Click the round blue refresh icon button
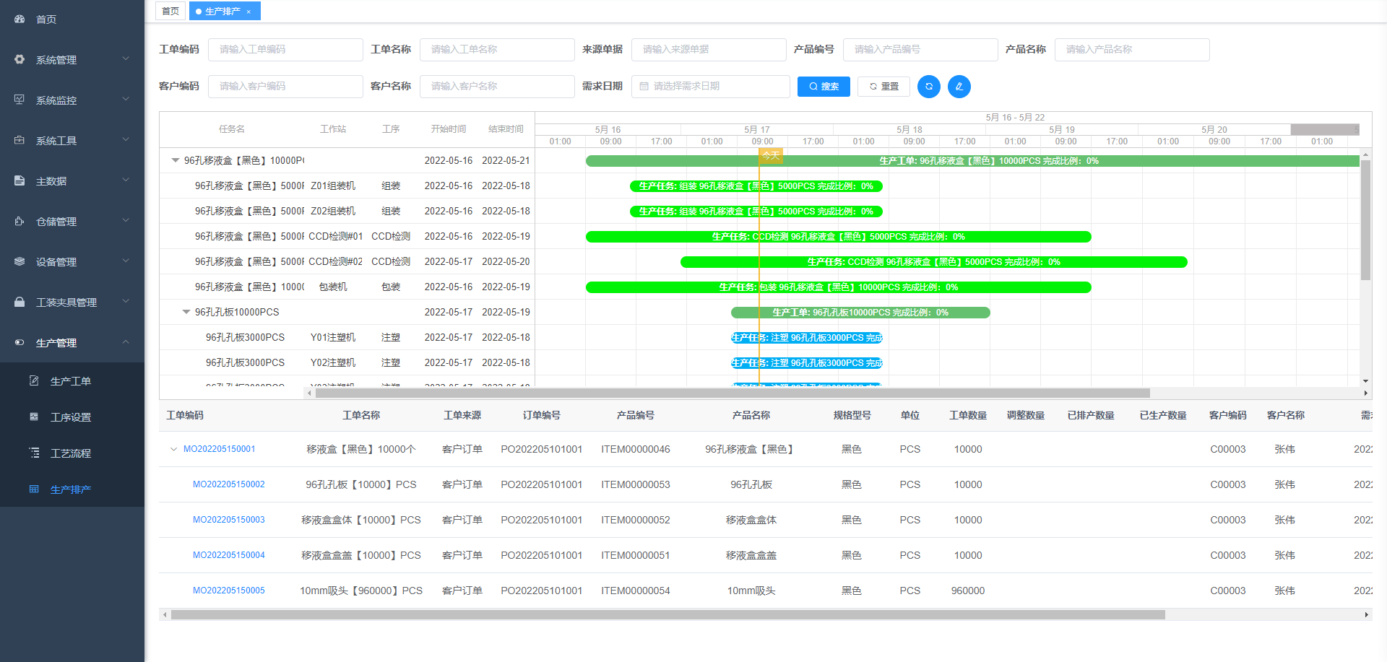This screenshot has width=1387, height=662. [929, 87]
